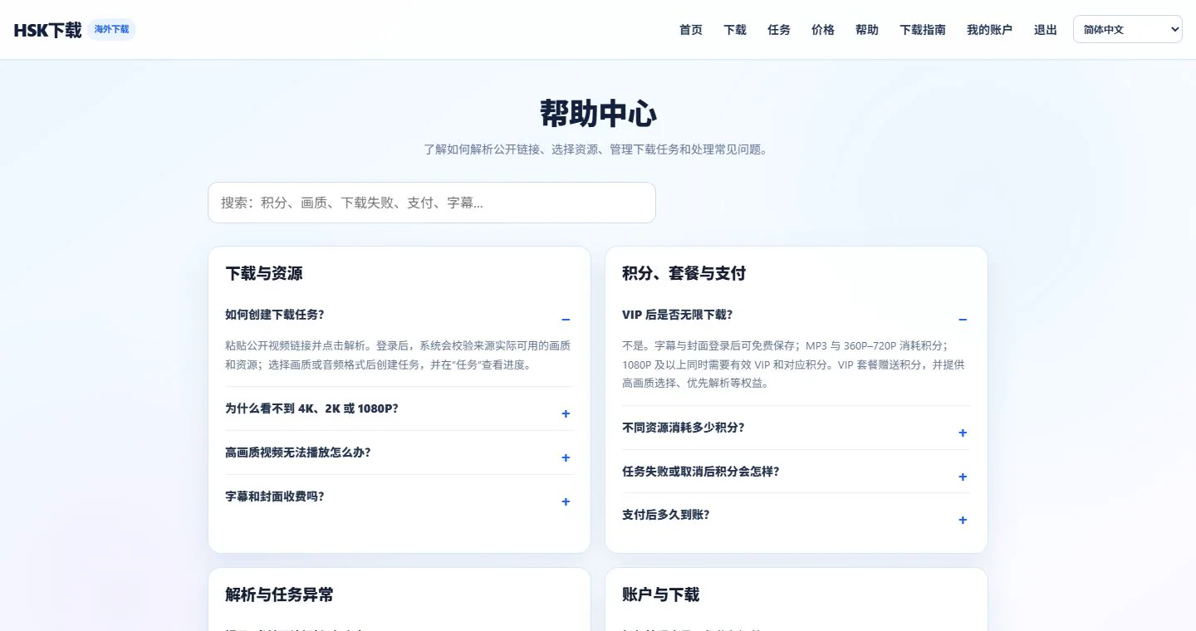Click the 下载与资源 section heading
This screenshot has height=631, width=1196.
pos(264,274)
